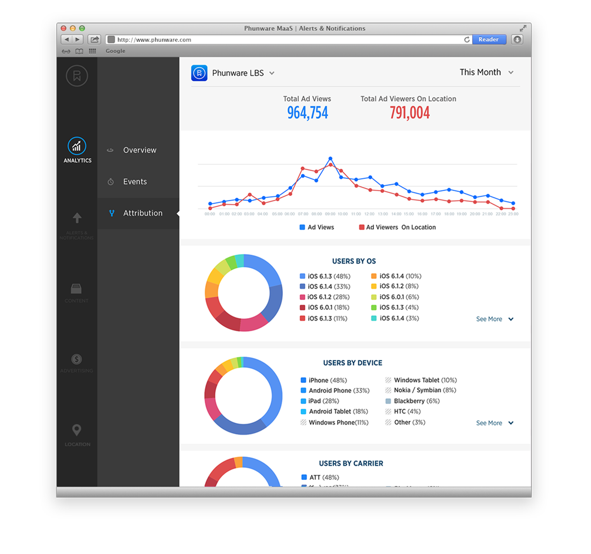
Task: Expand See More under Users by OS
Action: click(495, 319)
